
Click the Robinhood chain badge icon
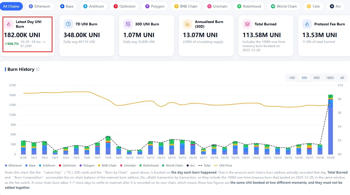click(x=239, y=6)
